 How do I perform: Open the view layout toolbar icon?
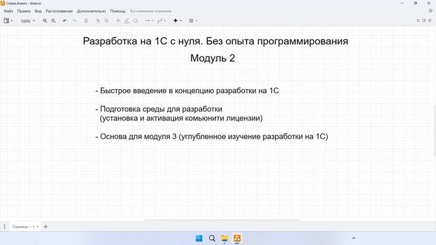(7, 20)
